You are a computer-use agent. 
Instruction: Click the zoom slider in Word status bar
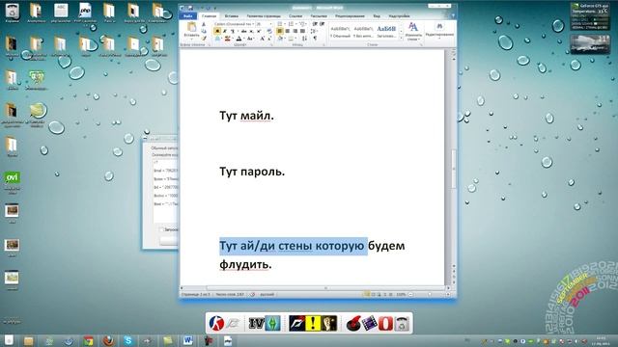pyautogui.click(x=429, y=294)
